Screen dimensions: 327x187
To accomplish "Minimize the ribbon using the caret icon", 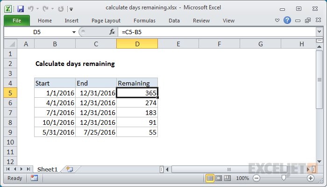I will pyautogui.click(x=278, y=21).
